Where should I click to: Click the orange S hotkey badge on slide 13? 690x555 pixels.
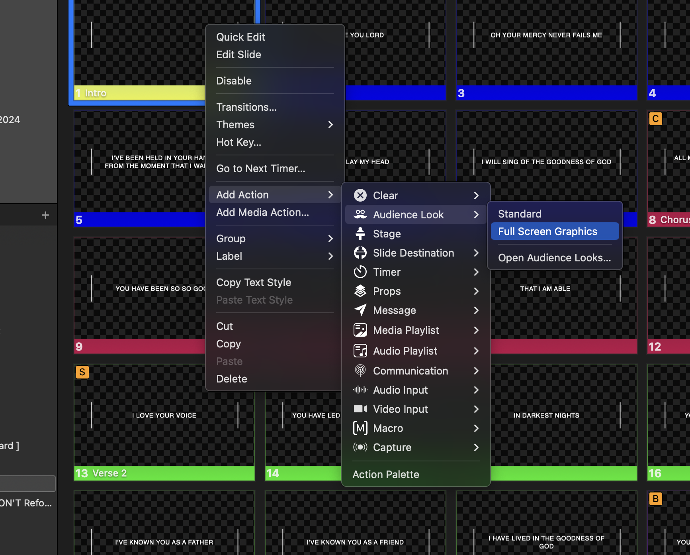click(x=82, y=372)
